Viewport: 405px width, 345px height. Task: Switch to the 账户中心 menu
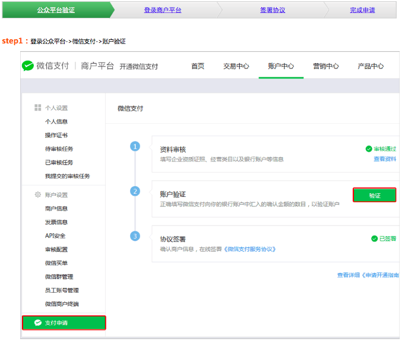click(x=281, y=66)
